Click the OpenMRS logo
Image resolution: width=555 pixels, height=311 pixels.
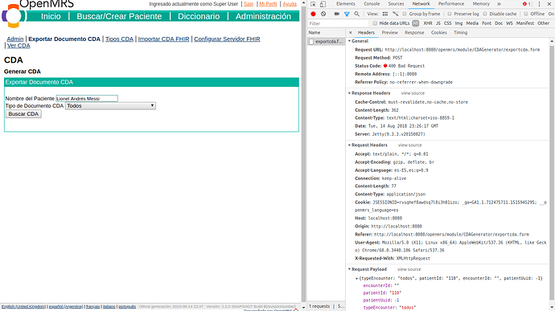[14, 16]
